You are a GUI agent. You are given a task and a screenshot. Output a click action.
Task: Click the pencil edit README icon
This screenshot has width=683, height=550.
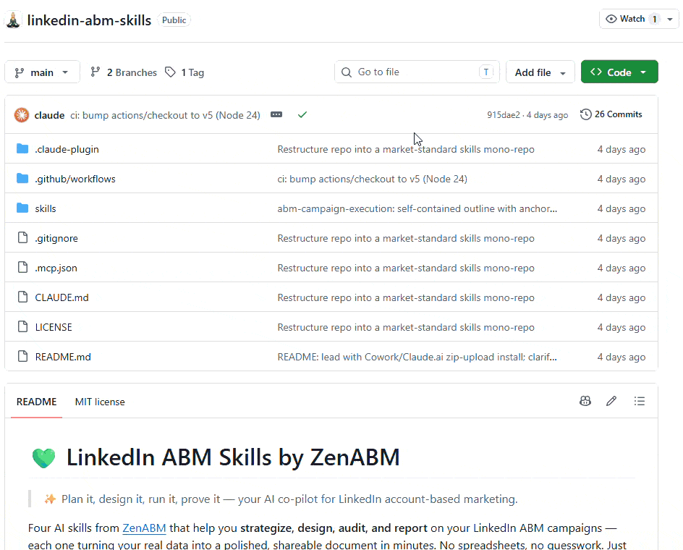pyautogui.click(x=611, y=401)
